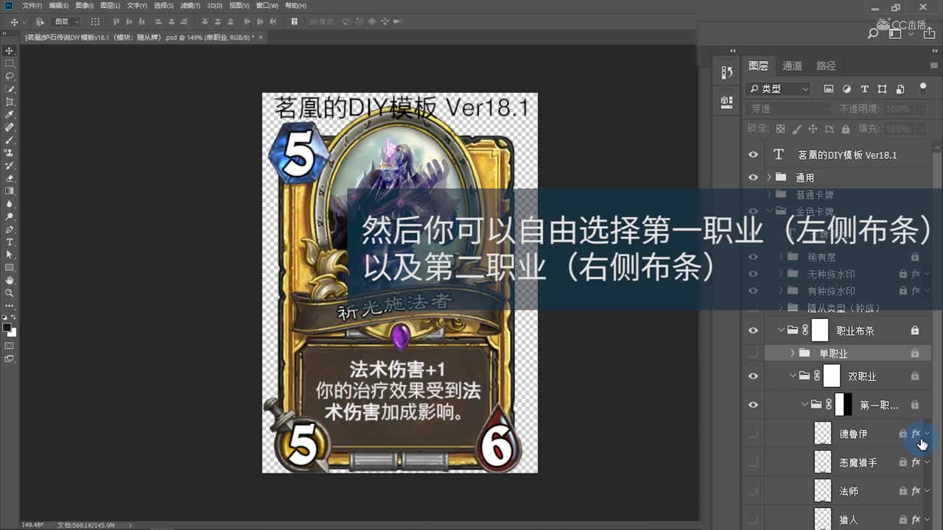Show the 德鲁伊 layer
Viewport: 943px width, 530px height.
click(753, 434)
